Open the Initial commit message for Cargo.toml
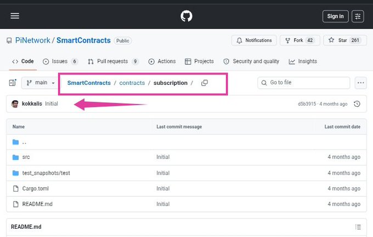Screen dimensions: 373x237 (x=163, y=188)
